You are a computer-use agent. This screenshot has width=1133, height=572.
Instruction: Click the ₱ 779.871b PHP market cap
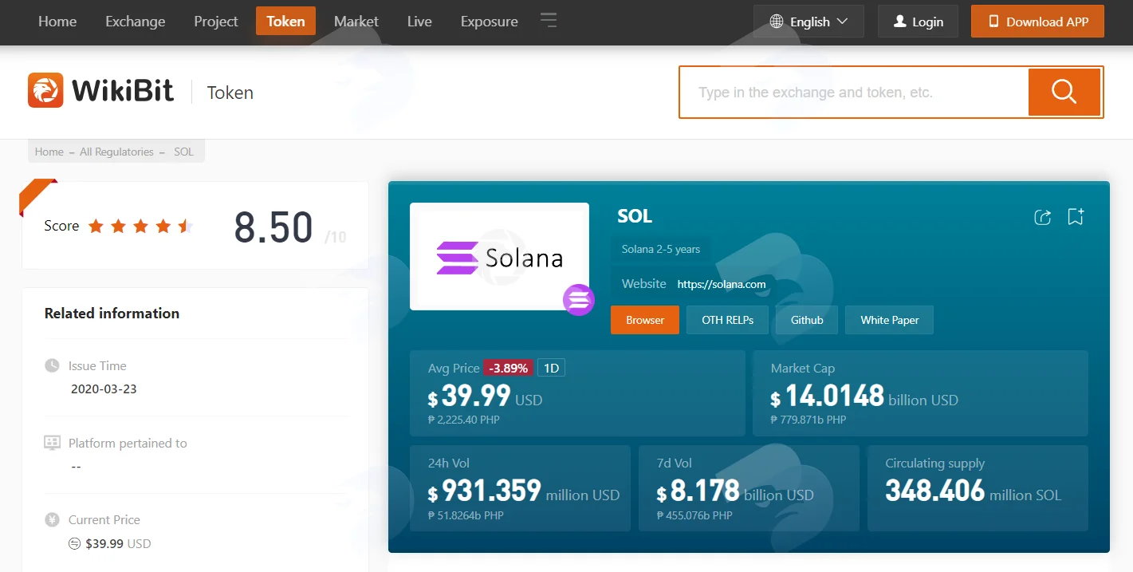808,420
